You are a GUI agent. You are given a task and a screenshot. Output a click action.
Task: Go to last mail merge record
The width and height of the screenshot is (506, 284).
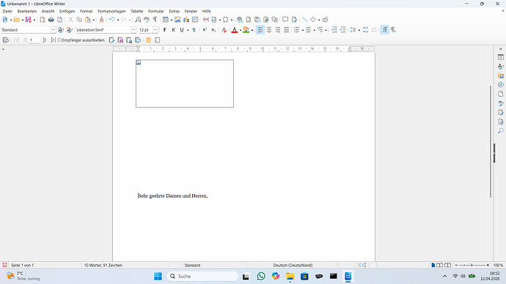point(53,40)
